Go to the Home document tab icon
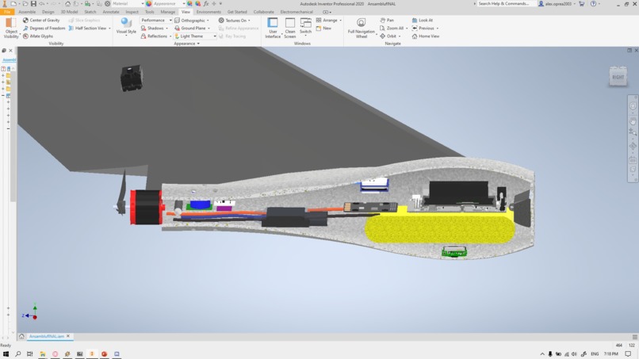639x359 pixels. click(x=21, y=336)
